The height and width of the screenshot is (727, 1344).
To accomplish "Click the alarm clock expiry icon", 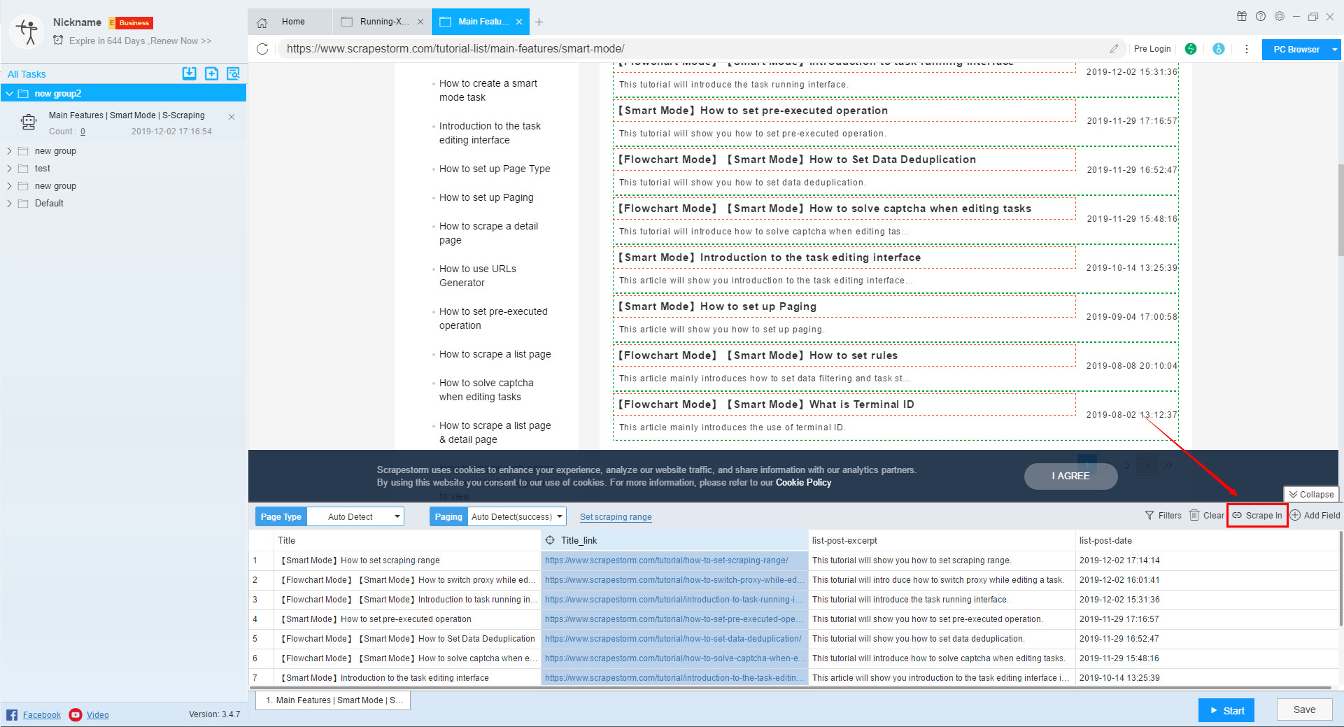I will click(x=58, y=41).
